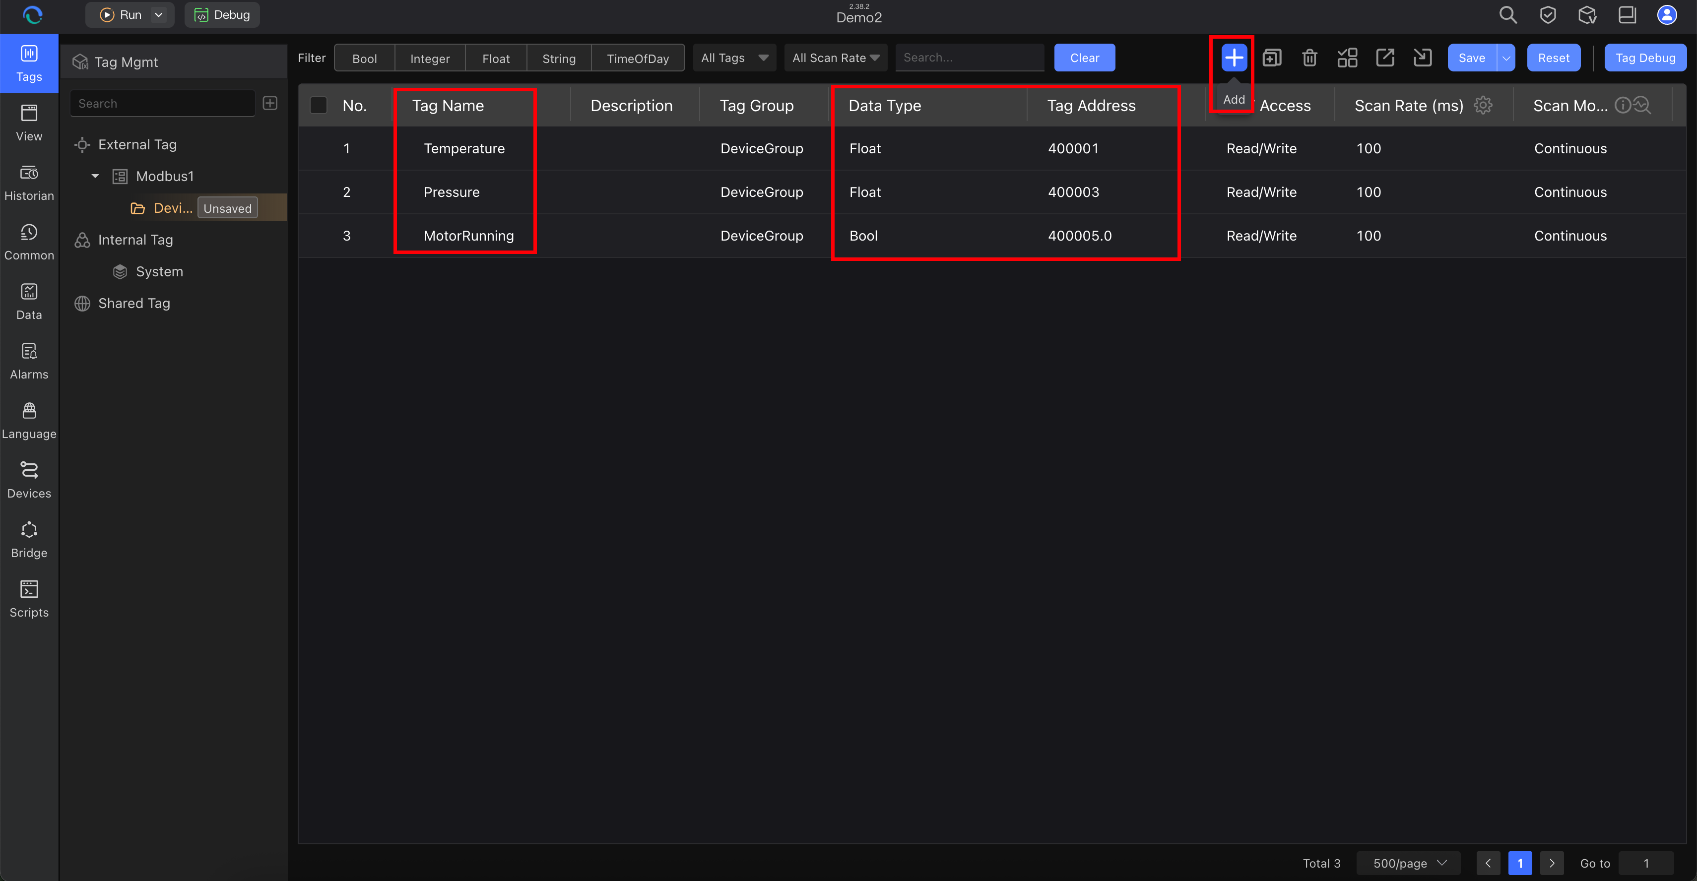Screen dimensions: 1697x881
Task: Click the MotorRunning tag name cell
Action: 468,236
